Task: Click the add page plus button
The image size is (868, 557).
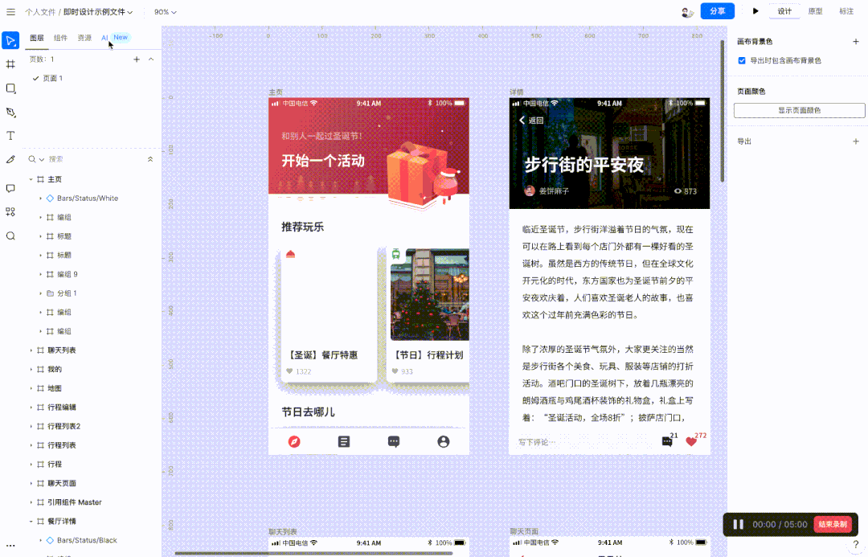Action: pos(136,59)
